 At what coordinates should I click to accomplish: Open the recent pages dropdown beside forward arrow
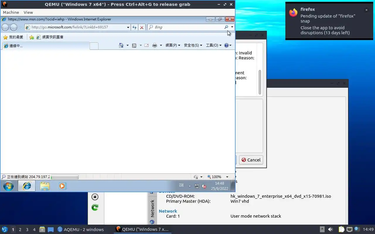20,27
